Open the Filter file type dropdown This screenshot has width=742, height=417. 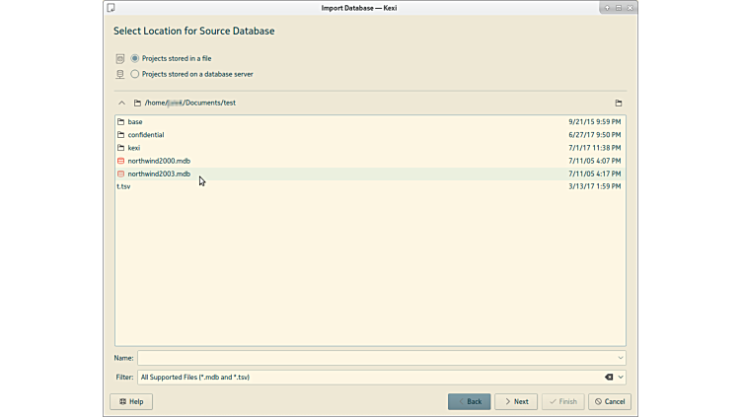tap(621, 377)
